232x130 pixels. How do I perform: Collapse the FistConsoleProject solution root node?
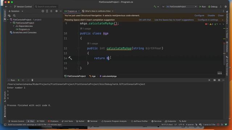[x=8, y=19]
